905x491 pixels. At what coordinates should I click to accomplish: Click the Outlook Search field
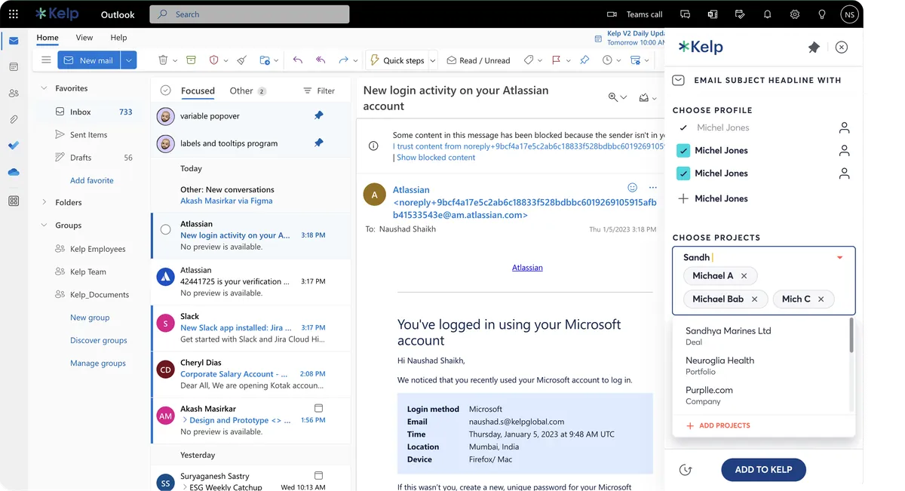click(250, 14)
